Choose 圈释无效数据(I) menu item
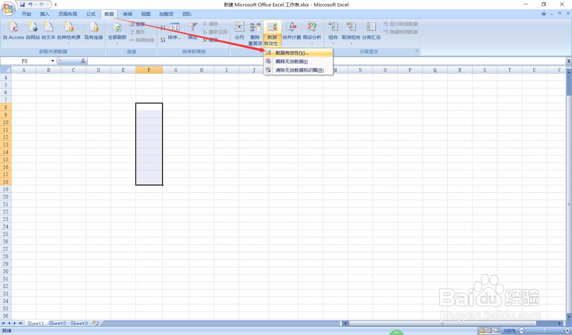572x335 pixels. (298, 61)
